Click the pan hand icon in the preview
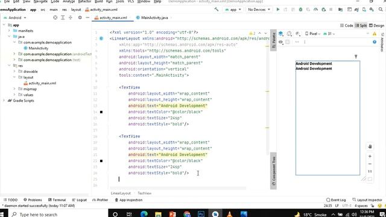The height and width of the screenshot is (217, 386). (x=370, y=146)
